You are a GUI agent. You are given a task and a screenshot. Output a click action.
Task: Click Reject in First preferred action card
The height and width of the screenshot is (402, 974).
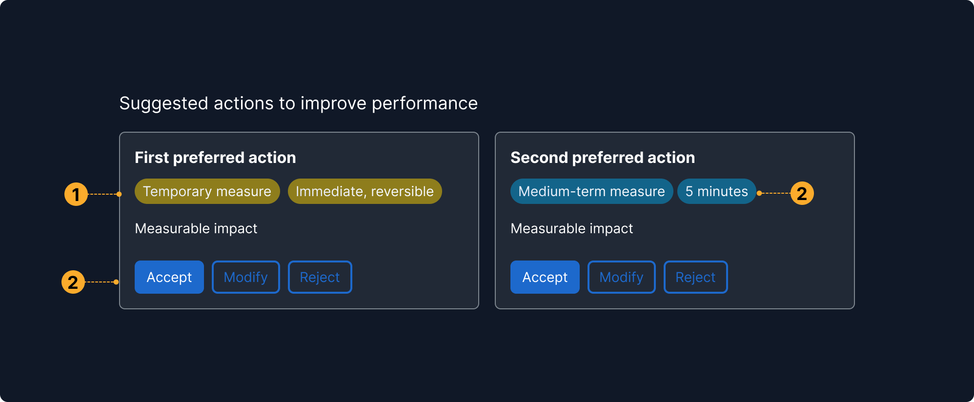(320, 277)
